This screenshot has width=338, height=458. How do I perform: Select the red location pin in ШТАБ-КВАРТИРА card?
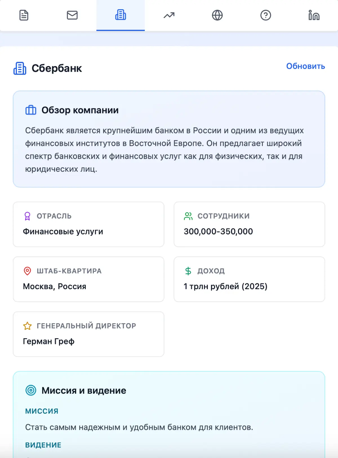click(27, 271)
